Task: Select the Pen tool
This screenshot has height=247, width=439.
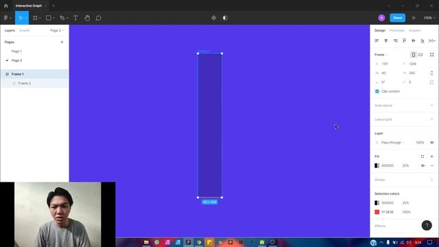Action: 62,18
